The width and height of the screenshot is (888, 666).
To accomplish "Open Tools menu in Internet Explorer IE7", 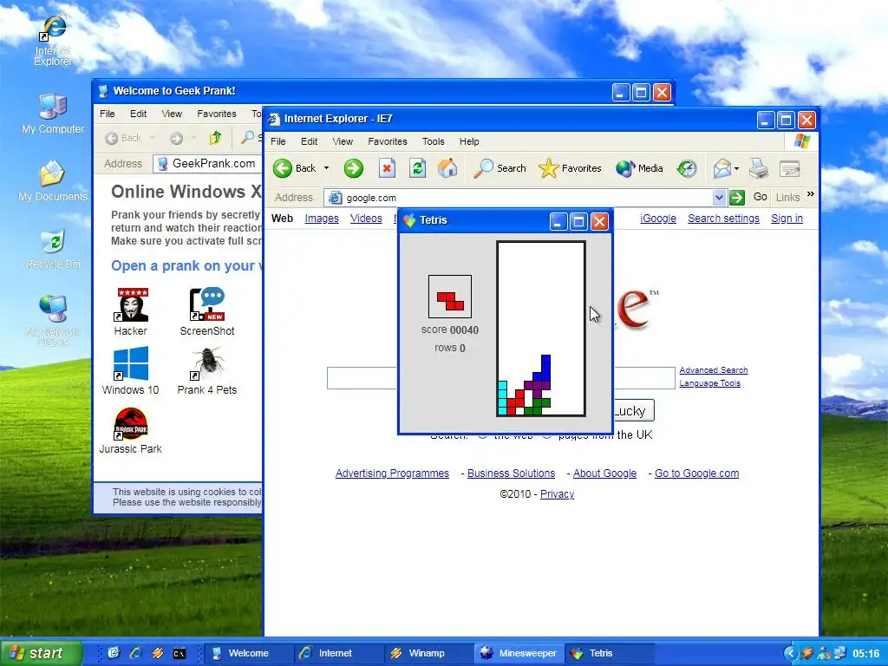I will pos(434,141).
